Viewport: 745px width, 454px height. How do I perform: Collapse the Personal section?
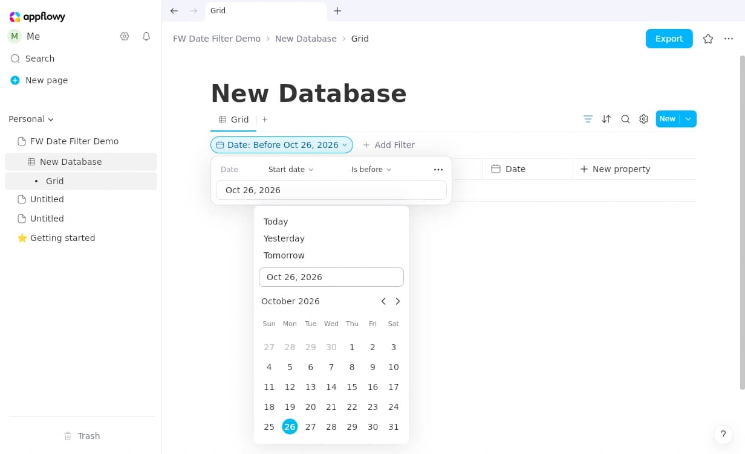click(x=31, y=119)
